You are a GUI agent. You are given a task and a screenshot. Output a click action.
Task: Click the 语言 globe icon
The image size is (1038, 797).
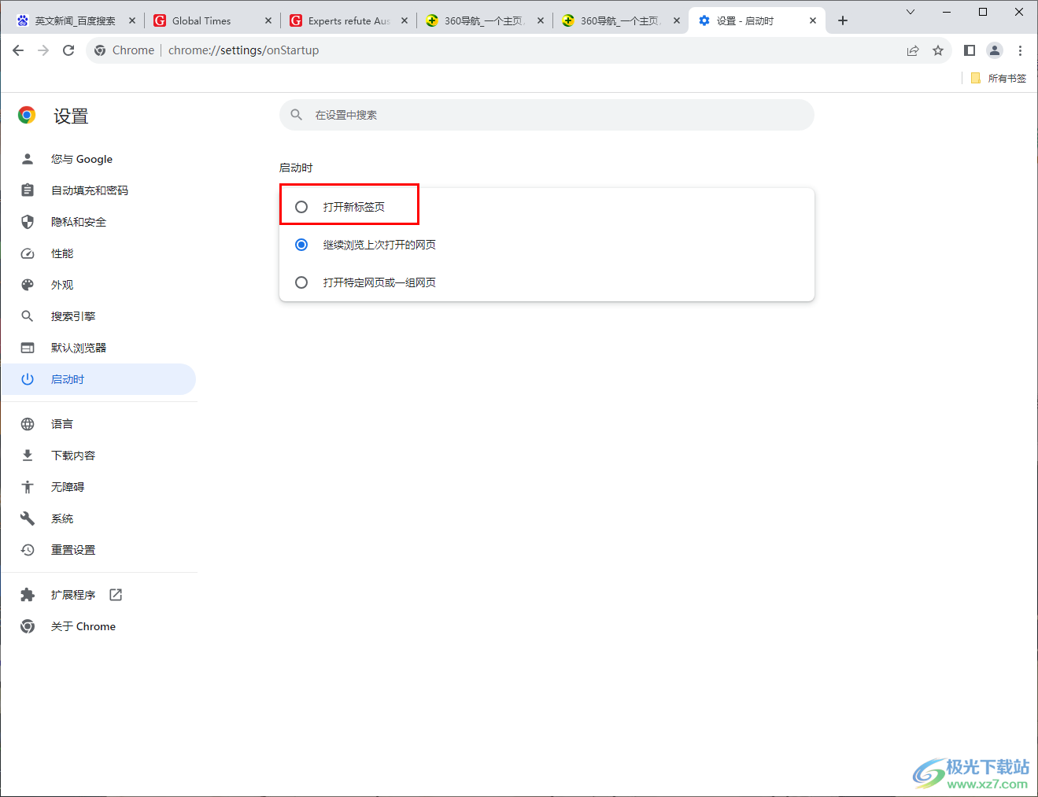click(x=28, y=424)
